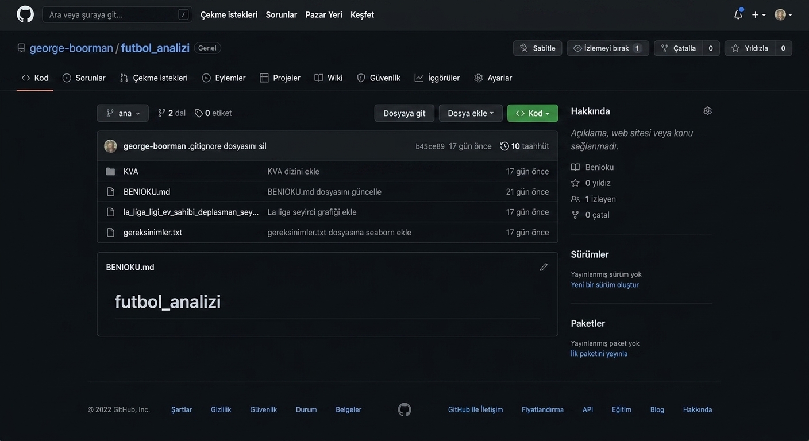The width and height of the screenshot is (809, 441).
Task: Edit BENIOKU.md with the pencil icon
Action: click(544, 267)
